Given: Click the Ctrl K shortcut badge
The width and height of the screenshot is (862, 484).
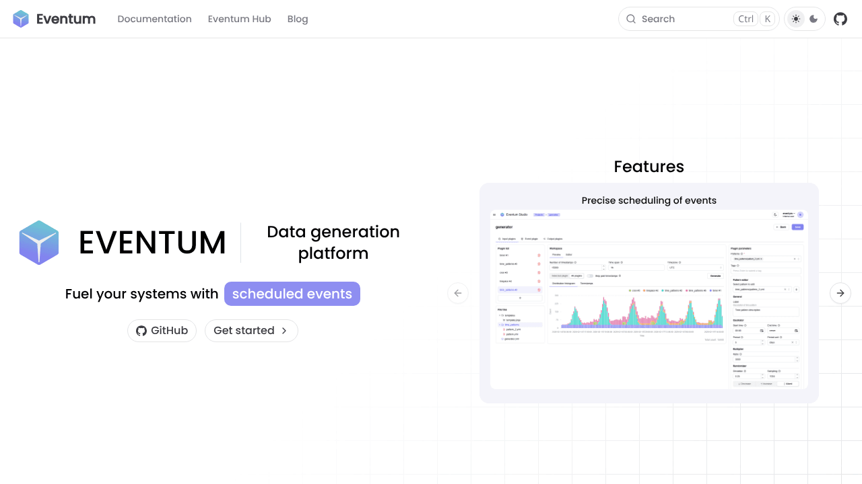Looking at the screenshot, I should 754,19.
